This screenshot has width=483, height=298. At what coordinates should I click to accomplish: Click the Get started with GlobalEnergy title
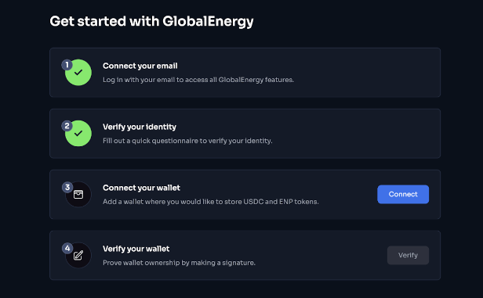tap(151, 21)
